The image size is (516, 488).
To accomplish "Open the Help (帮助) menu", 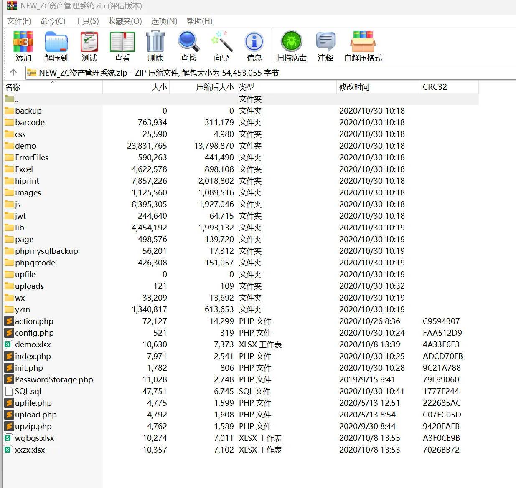I will [200, 21].
